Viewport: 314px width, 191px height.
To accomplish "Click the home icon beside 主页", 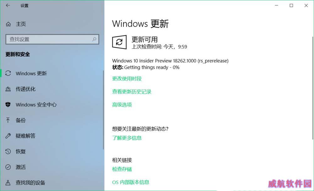I will pyautogui.click(x=8, y=24).
